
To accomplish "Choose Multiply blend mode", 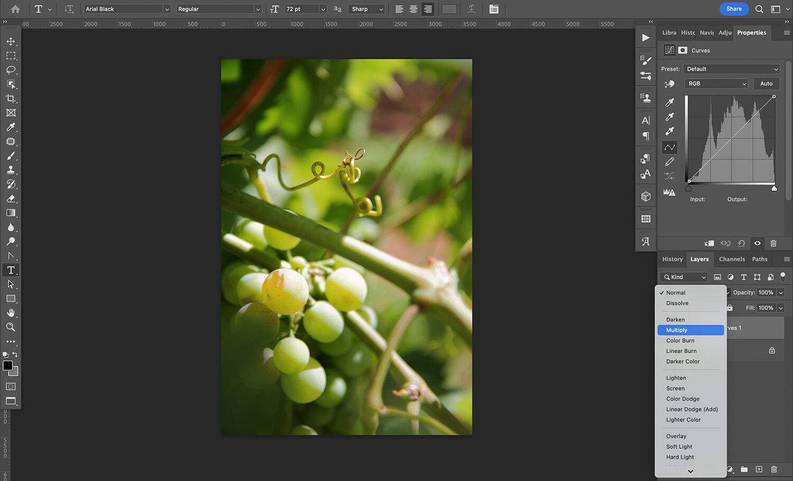I will click(x=690, y=330).
